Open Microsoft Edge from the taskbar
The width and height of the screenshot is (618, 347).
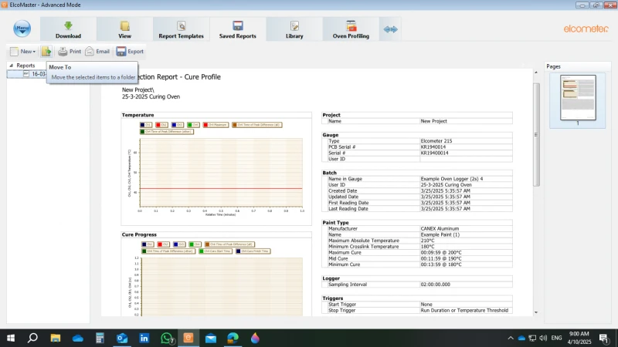[x=233, y=338]
